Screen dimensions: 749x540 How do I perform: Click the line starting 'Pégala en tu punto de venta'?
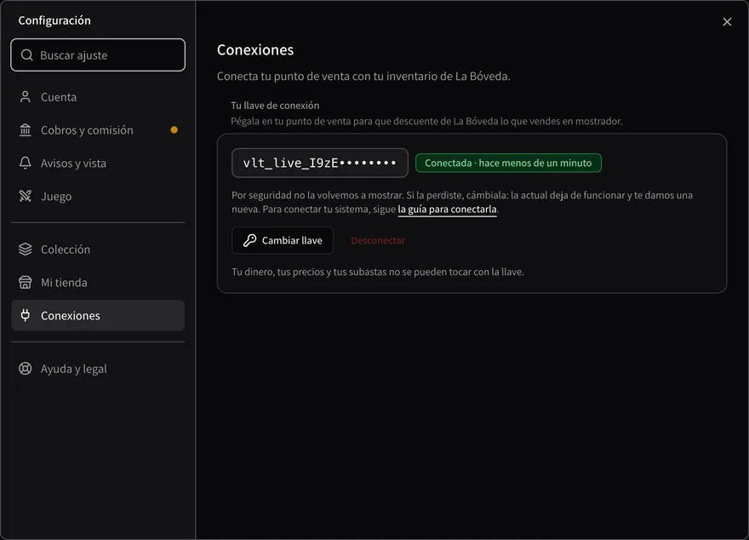pos(426,122)
